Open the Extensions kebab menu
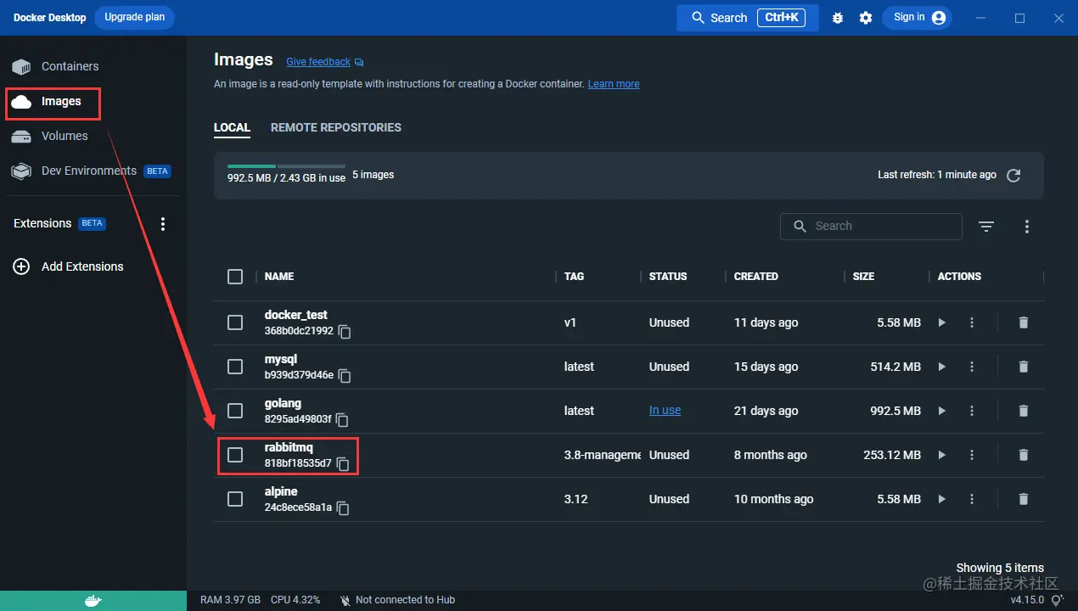This screenshot has width=1078, height=611. 163,224
